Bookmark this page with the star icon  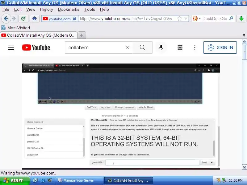click(x=179, y=19)
